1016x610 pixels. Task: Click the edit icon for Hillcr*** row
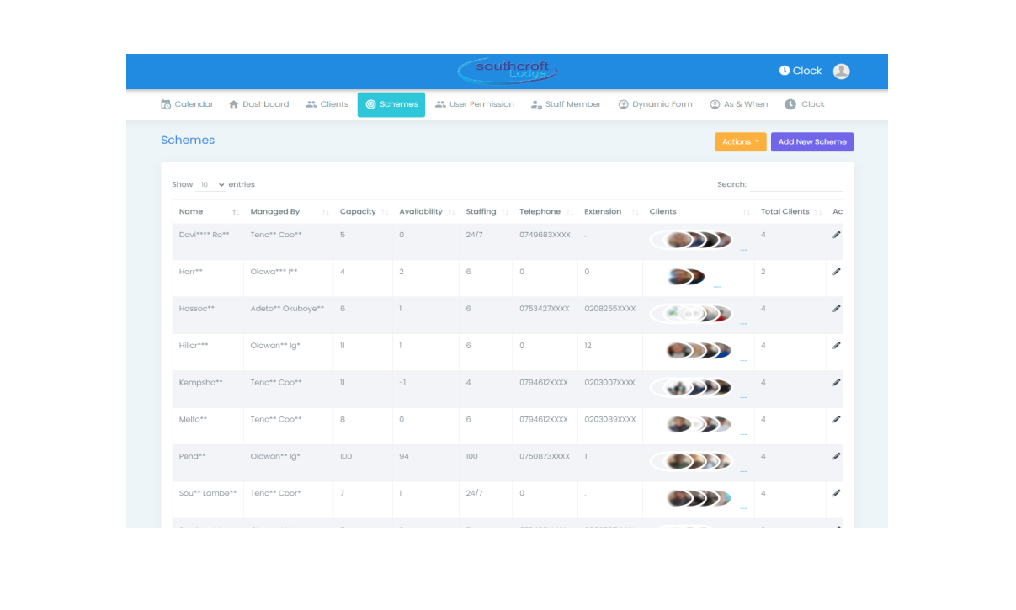pos(837,346)
